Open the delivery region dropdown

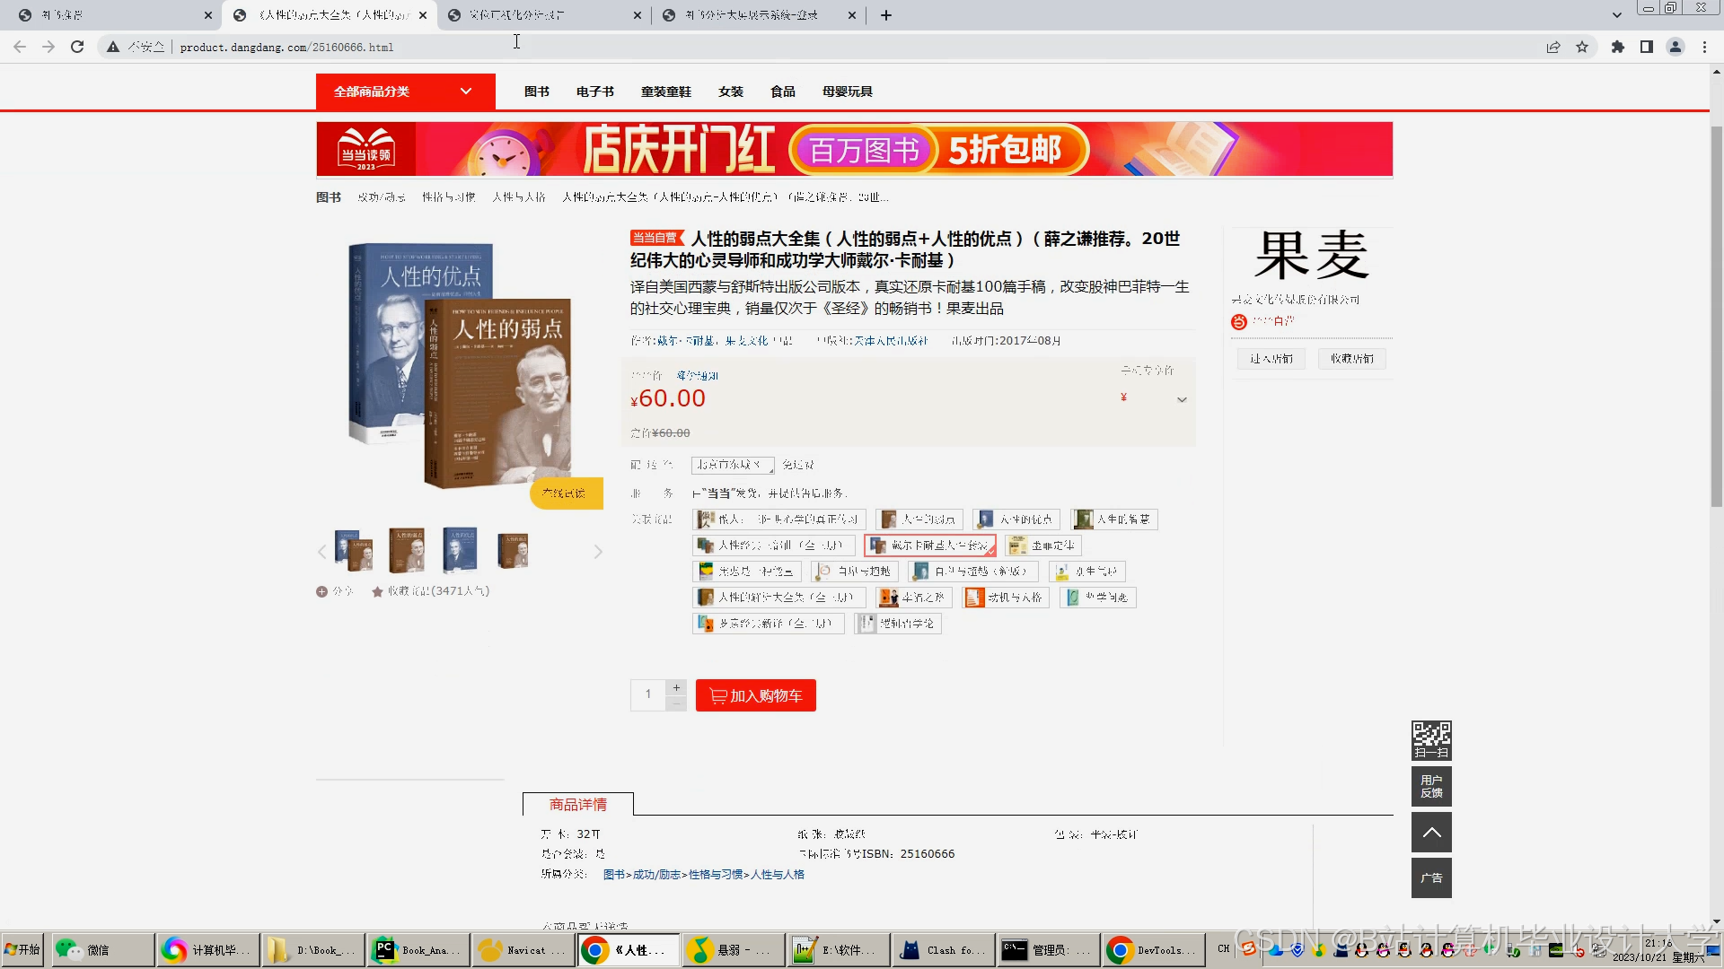pos(732,465)
